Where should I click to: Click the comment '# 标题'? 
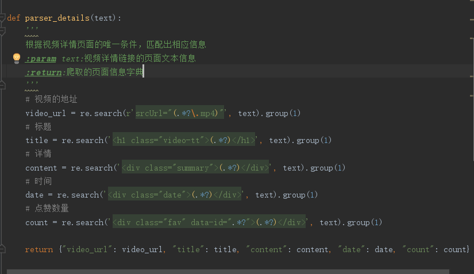(x=38, y=126)
